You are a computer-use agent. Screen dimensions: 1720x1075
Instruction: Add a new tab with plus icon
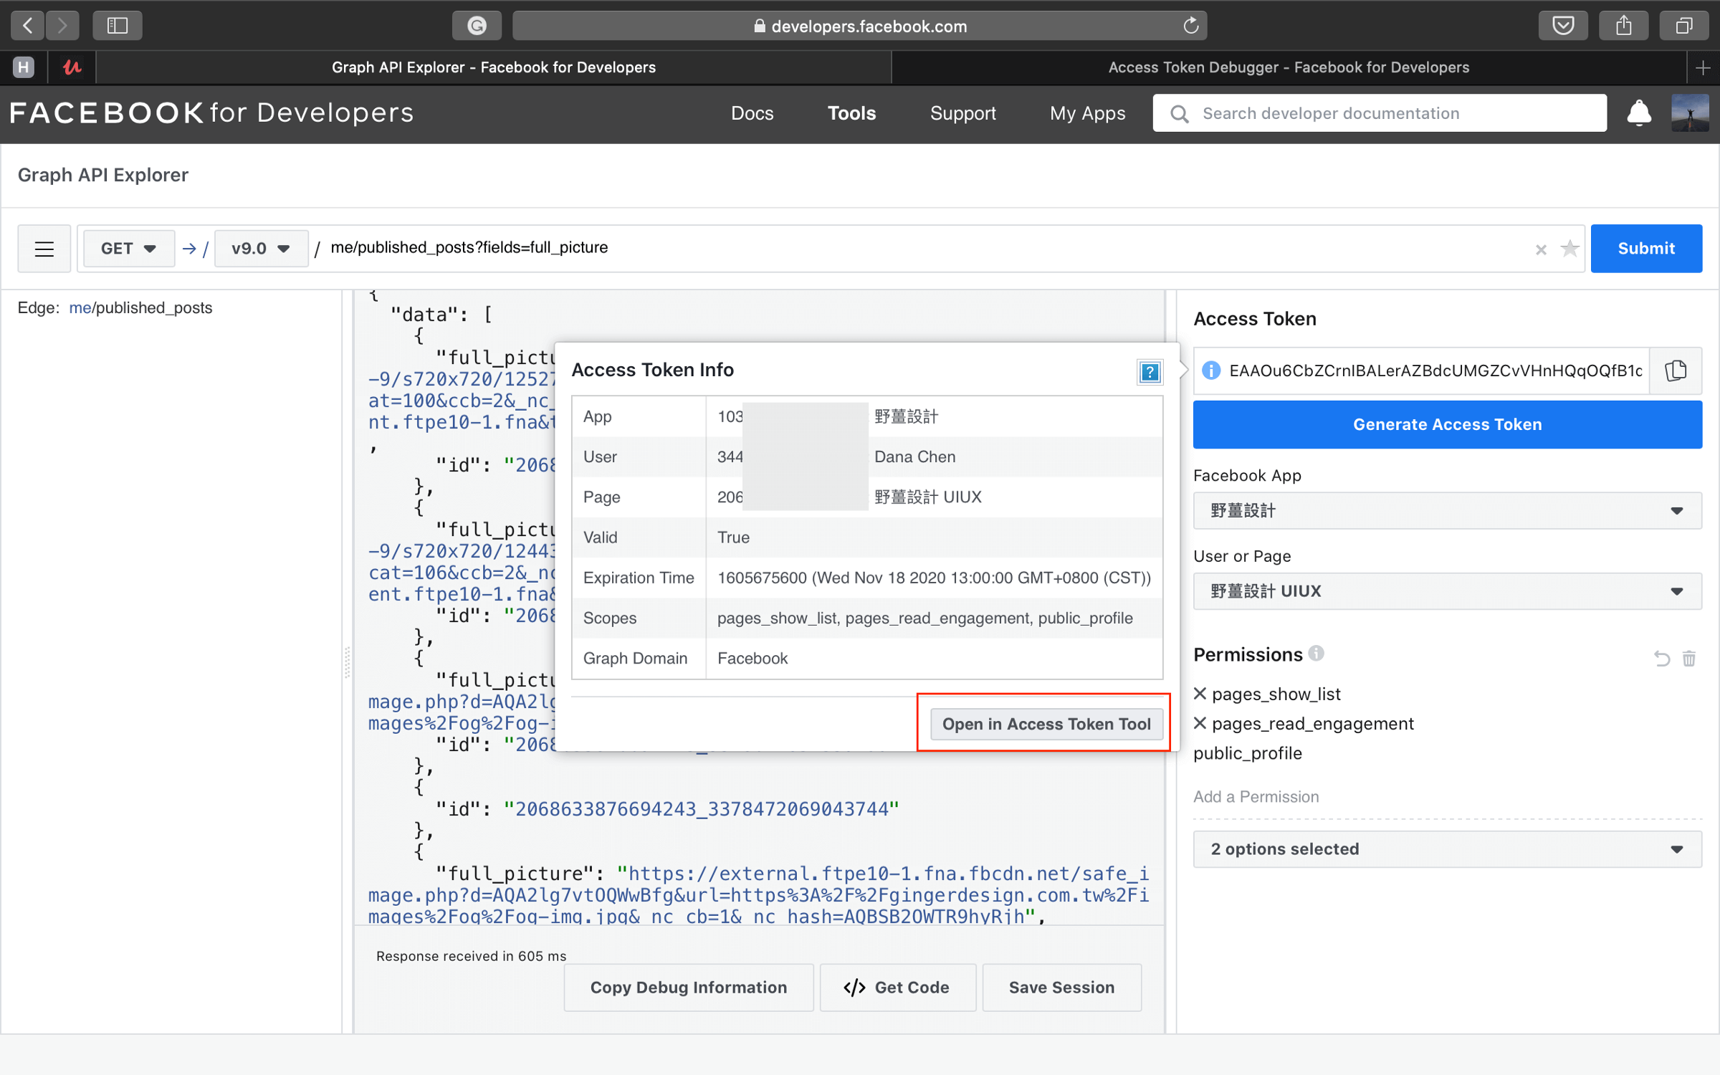[1704, 68]
